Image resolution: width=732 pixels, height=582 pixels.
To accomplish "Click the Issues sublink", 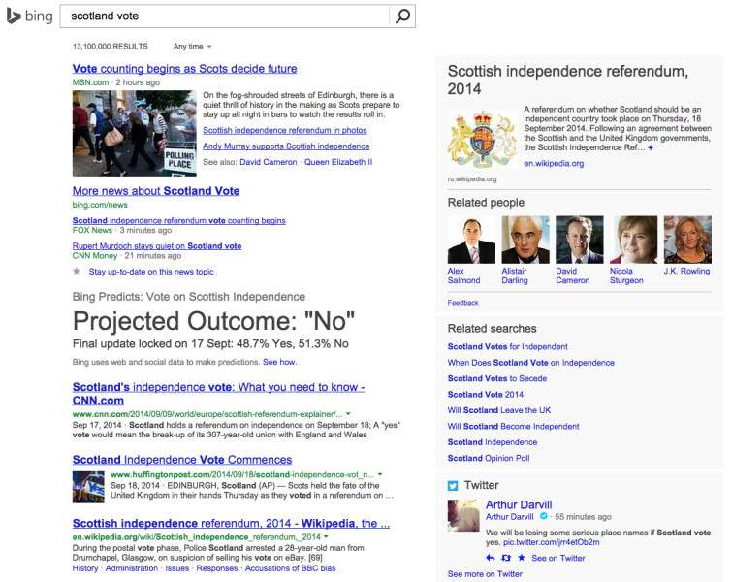I will (176, 568).
